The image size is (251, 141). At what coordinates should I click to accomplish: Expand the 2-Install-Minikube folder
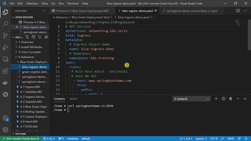tap(30, 47)
